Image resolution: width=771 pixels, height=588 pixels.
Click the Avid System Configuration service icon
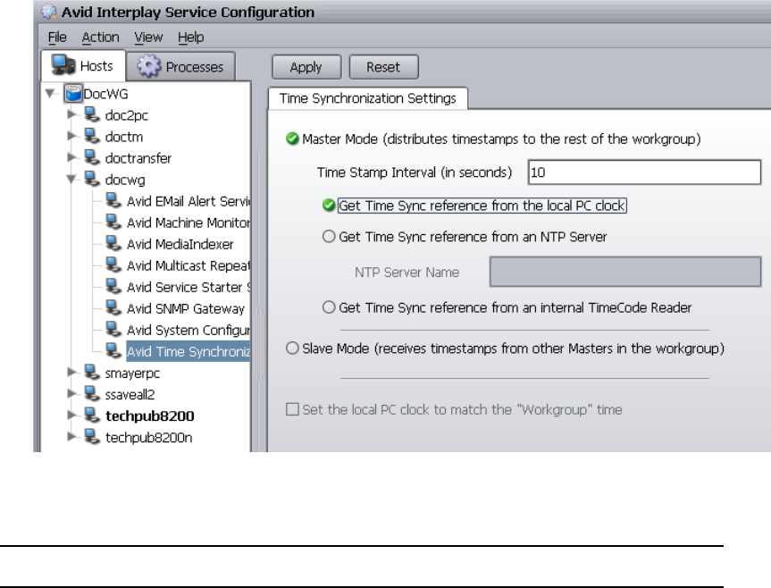(113, 330)
